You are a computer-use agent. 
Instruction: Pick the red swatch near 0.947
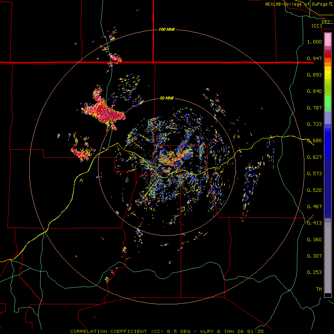328,55
